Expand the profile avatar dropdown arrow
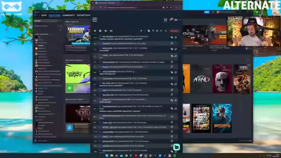 pyautogui.click(x=180, y=20)
